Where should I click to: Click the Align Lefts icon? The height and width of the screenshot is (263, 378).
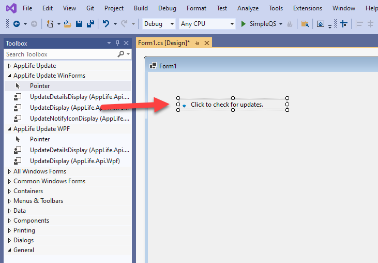coord(359,24)
